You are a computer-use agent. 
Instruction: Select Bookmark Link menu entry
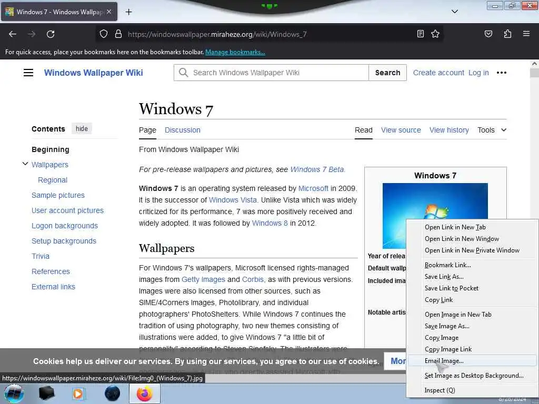point(447,265)
